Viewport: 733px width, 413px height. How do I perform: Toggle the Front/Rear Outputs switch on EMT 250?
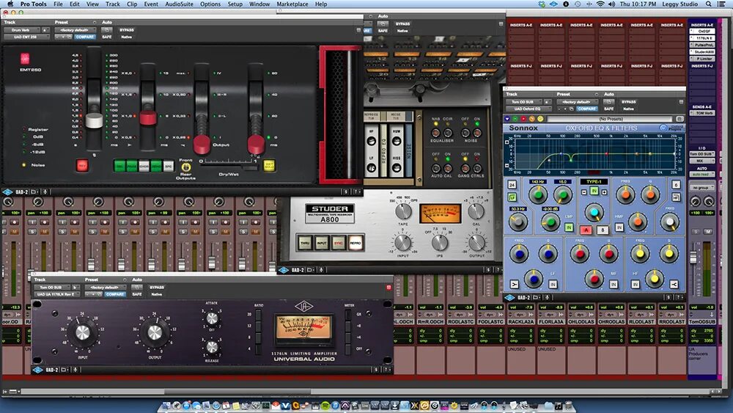tap(185, 167)
